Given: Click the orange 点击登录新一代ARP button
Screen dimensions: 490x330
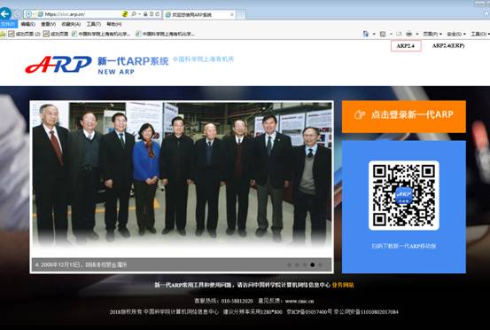Looking at the screenshot, I should click(x=404, y=117).
